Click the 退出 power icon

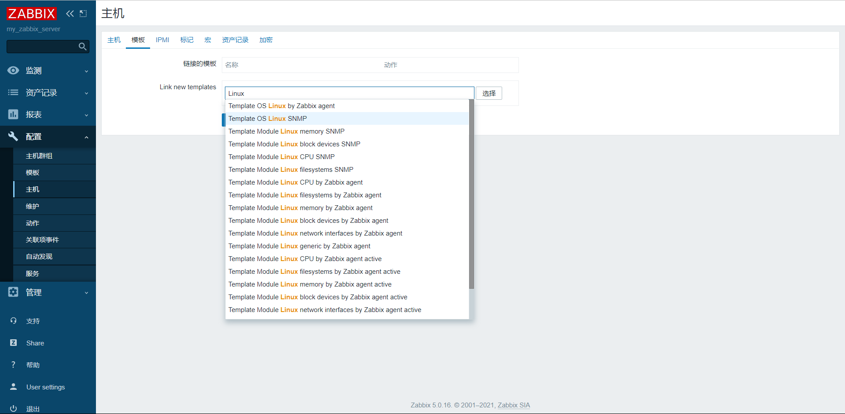(x=13, y=409)
